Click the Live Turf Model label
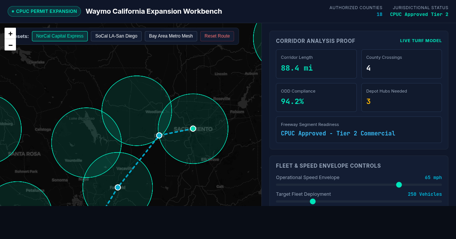The height and width of the screenshot is (239, 456). click(x=421, y=41)
